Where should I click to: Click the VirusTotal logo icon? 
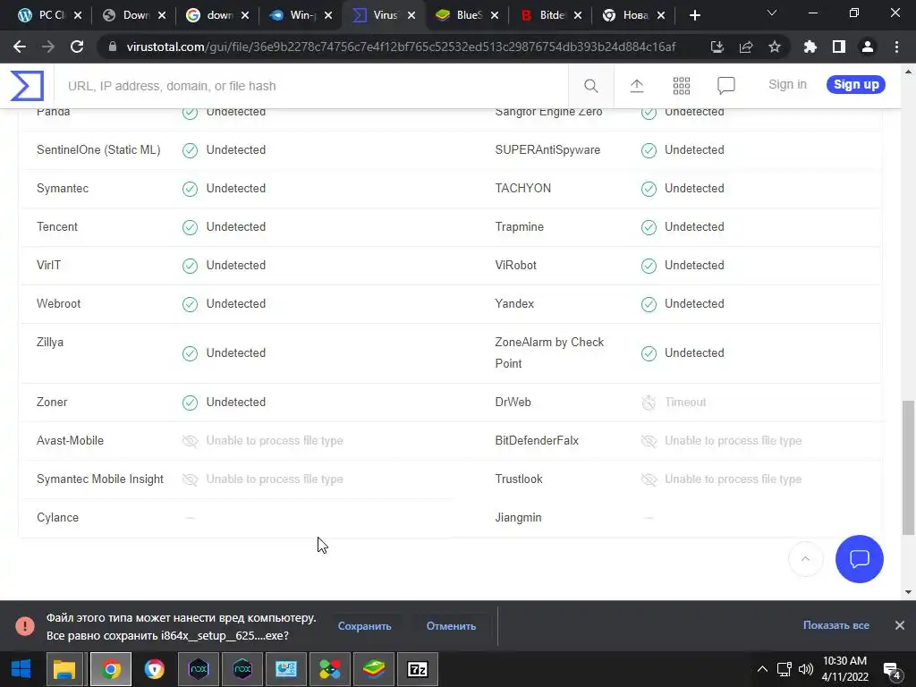[27, 85]
